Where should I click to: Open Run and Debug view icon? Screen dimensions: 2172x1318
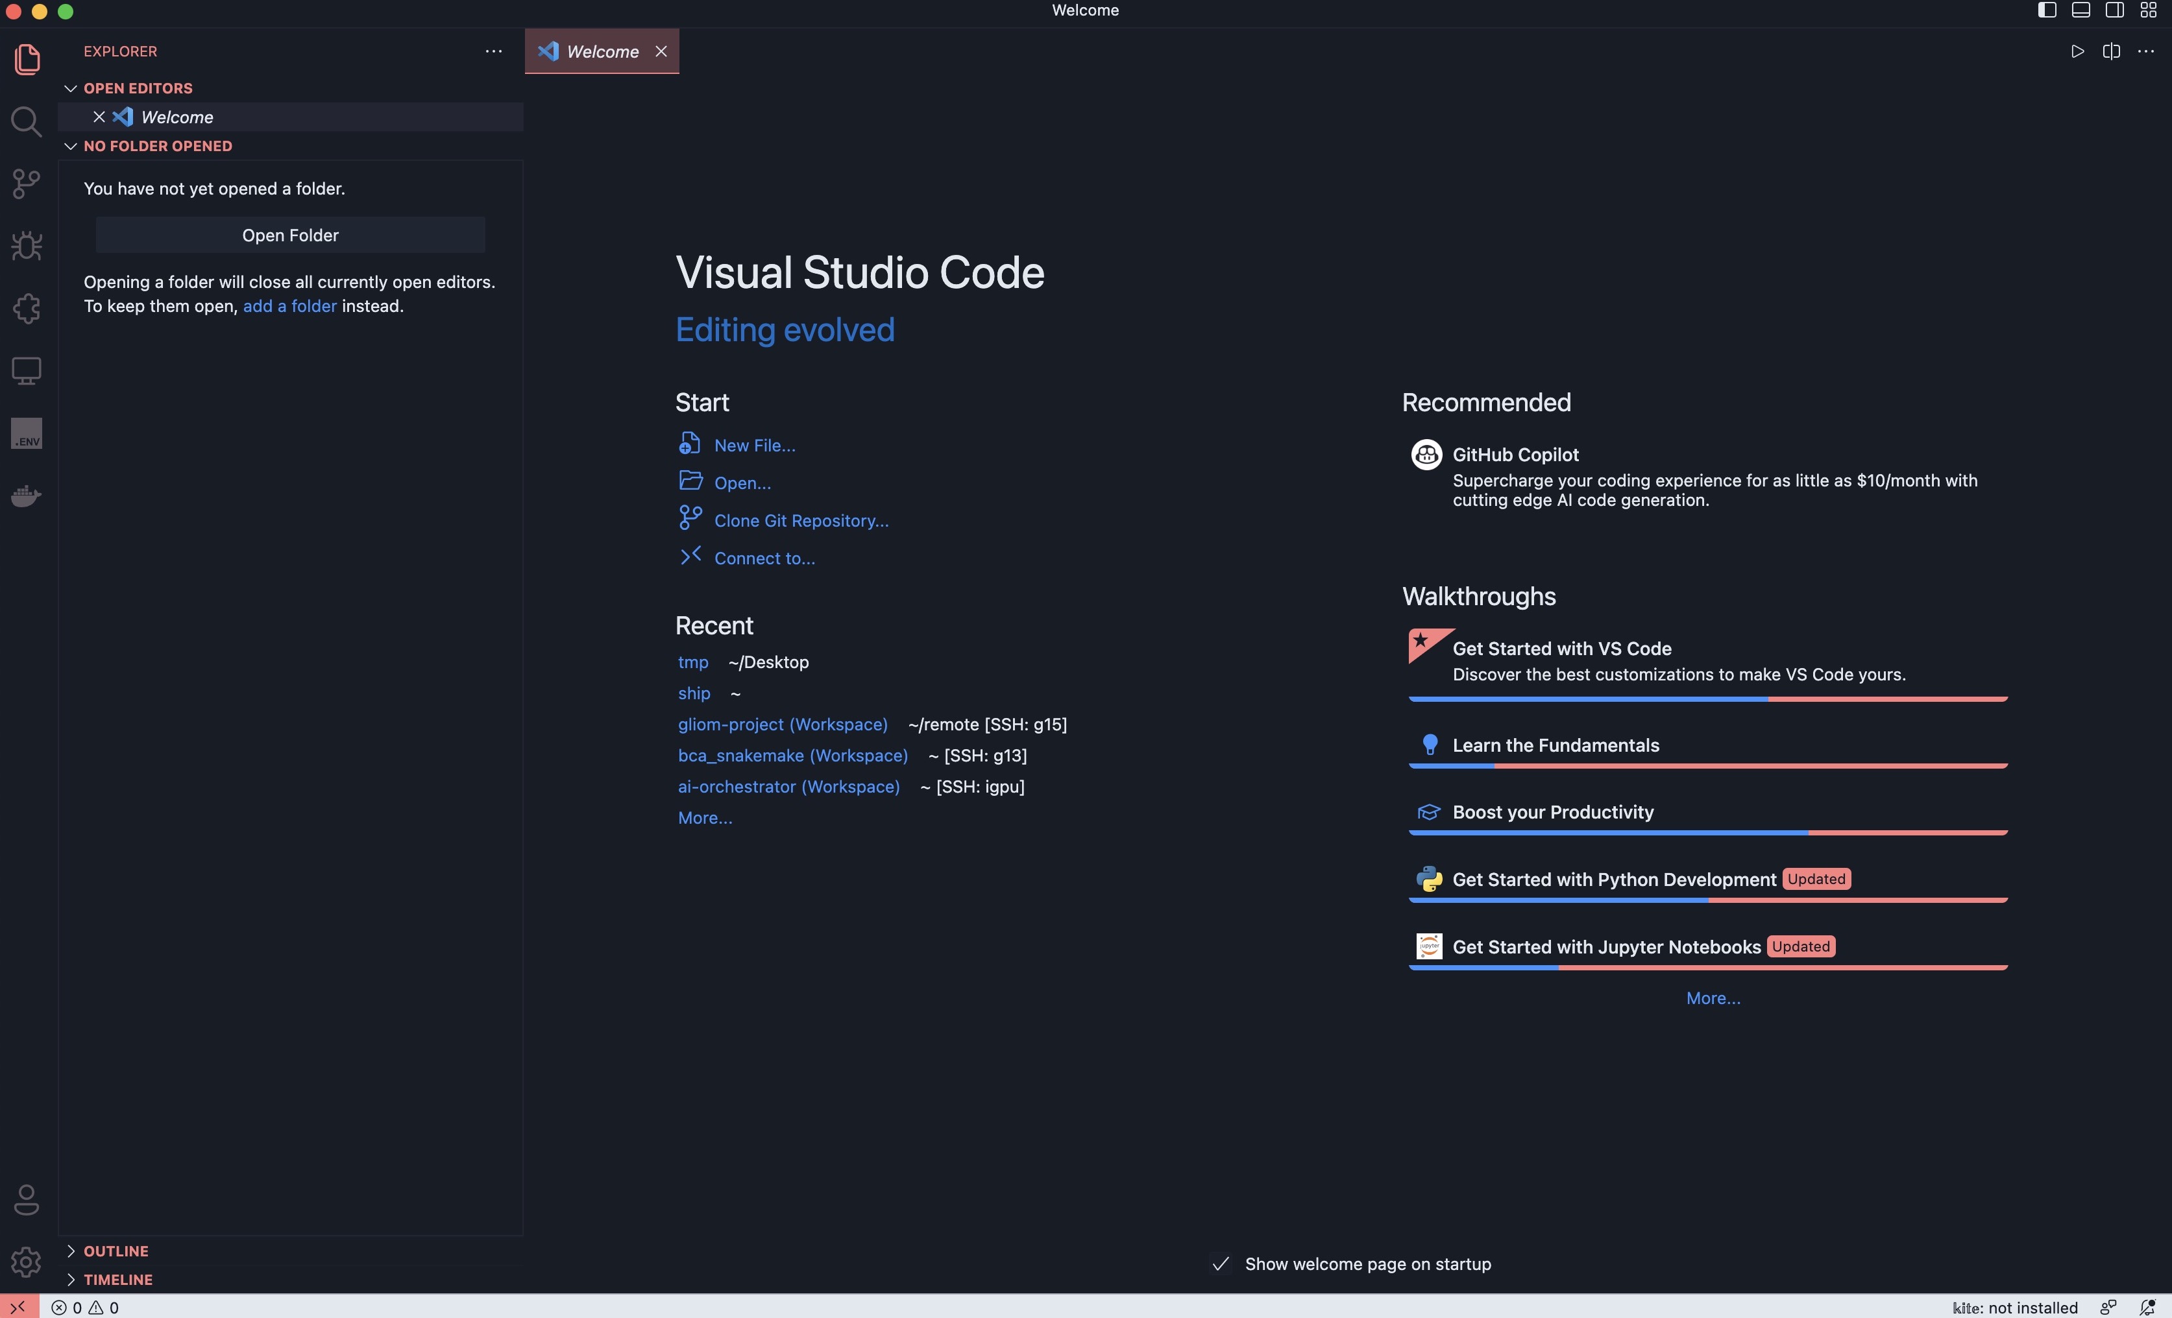coord(27,246)
